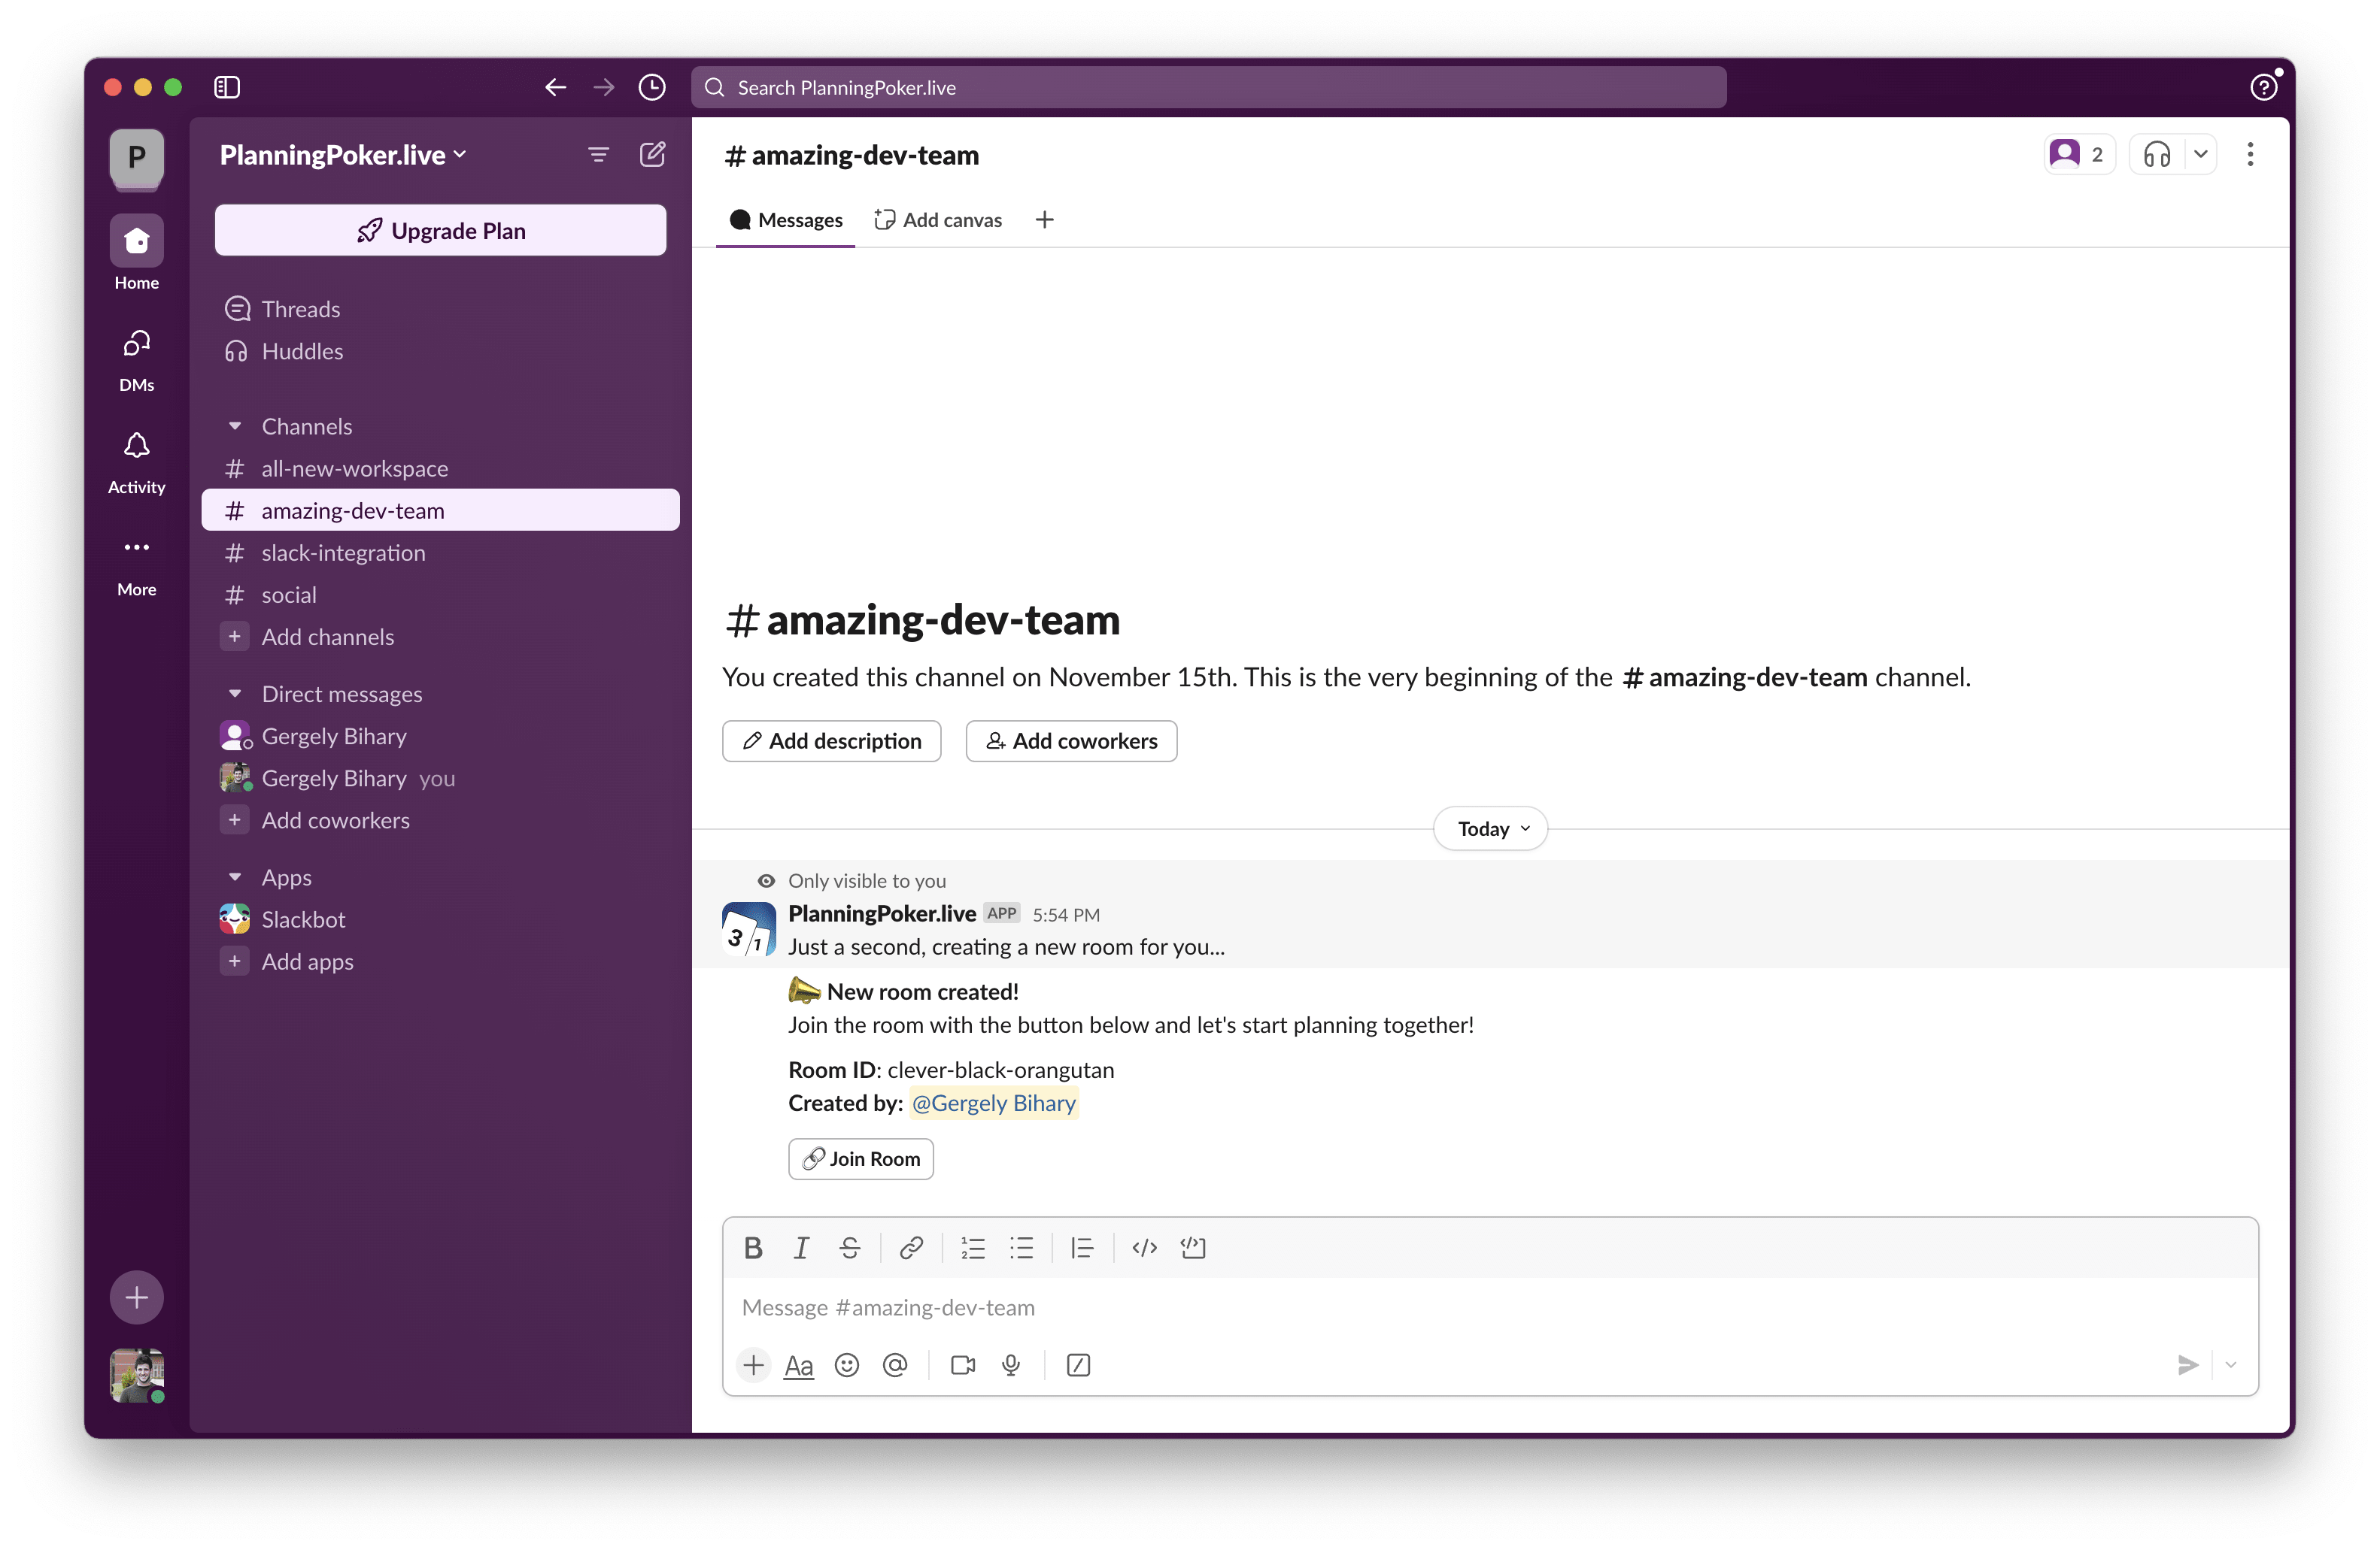The image size is (2380, 1550).
Task: Open the Today date dropdown
Action: tap(1491, 828)
